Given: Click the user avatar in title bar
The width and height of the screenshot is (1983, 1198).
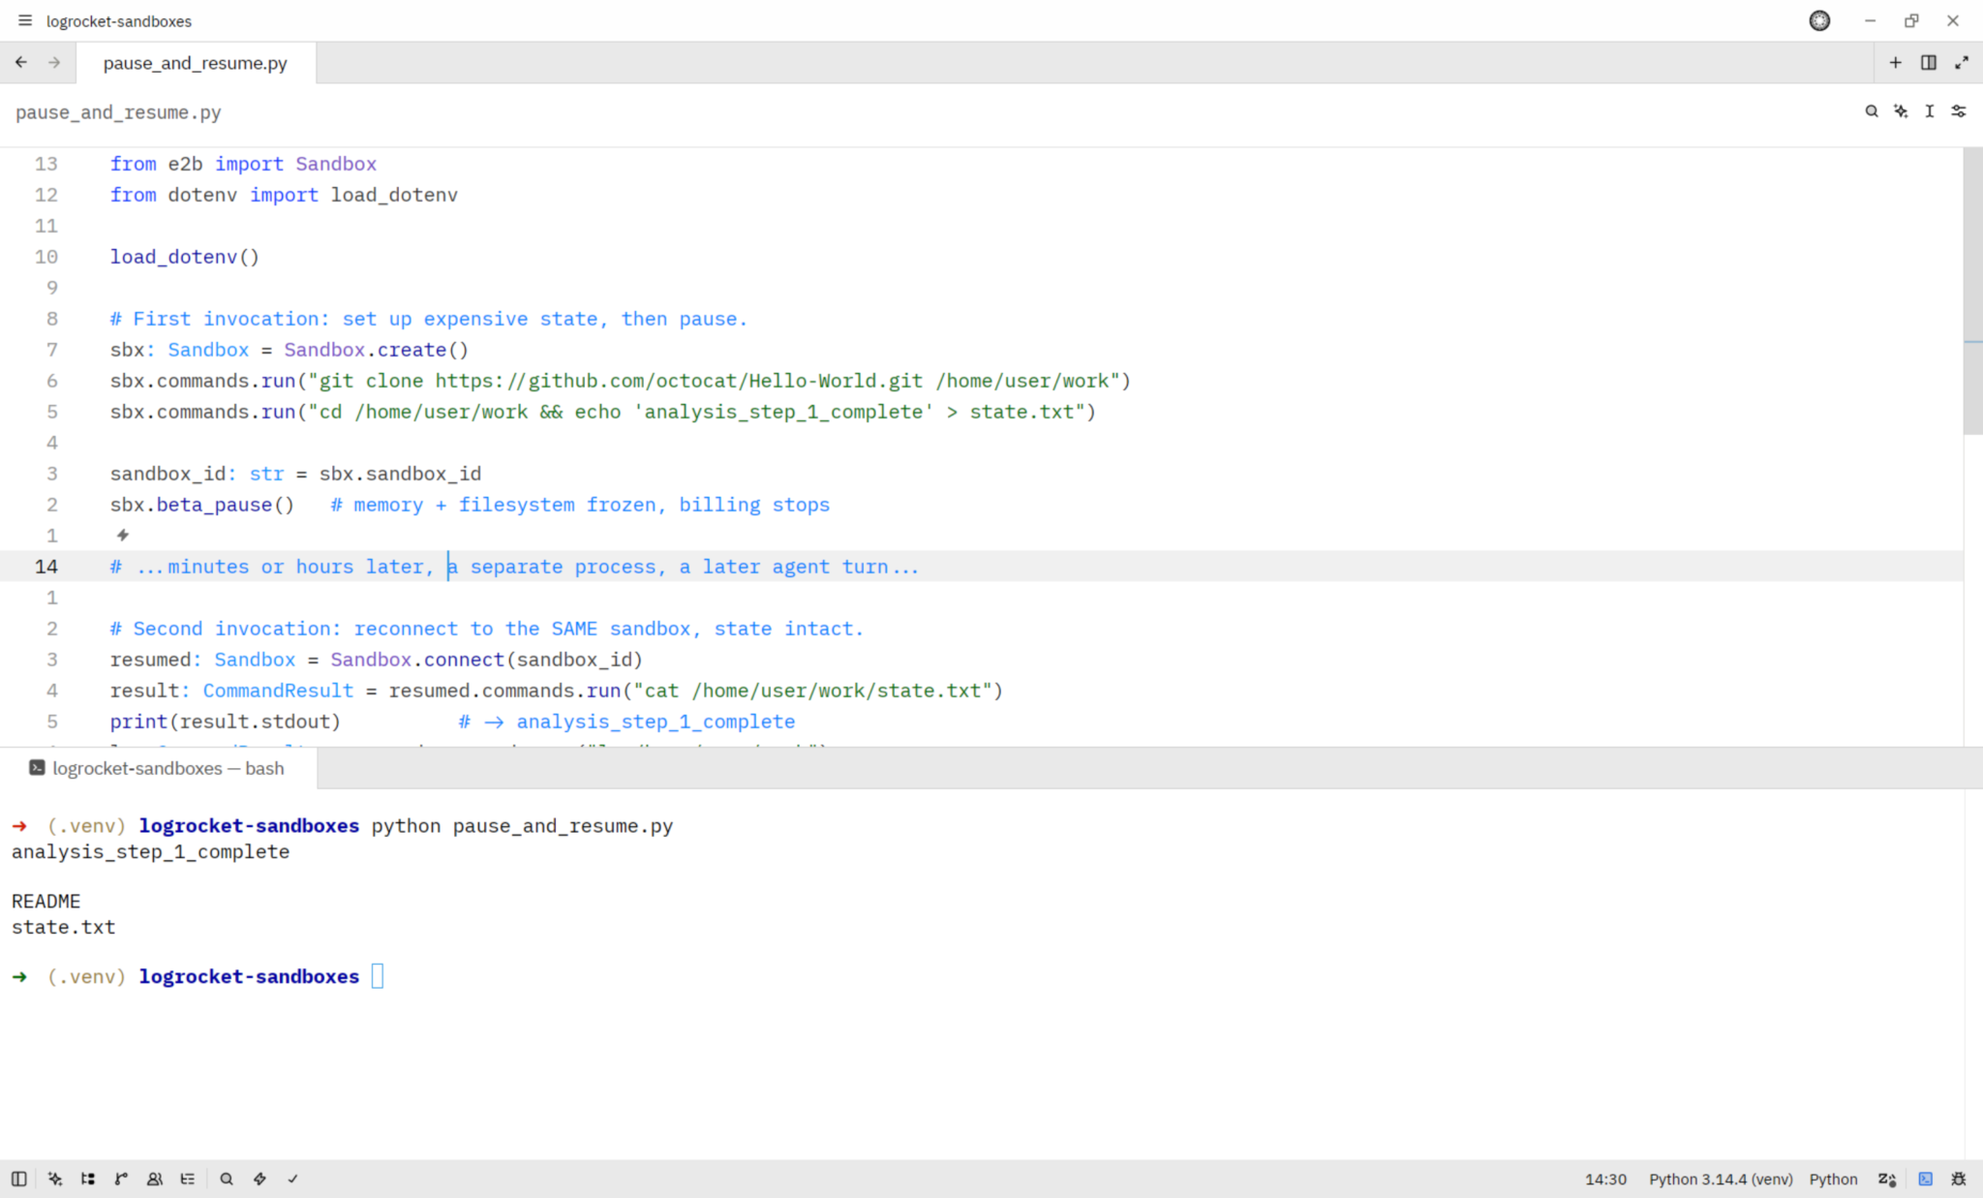Looking at the screenshot, I should (x=1819, y=20).
